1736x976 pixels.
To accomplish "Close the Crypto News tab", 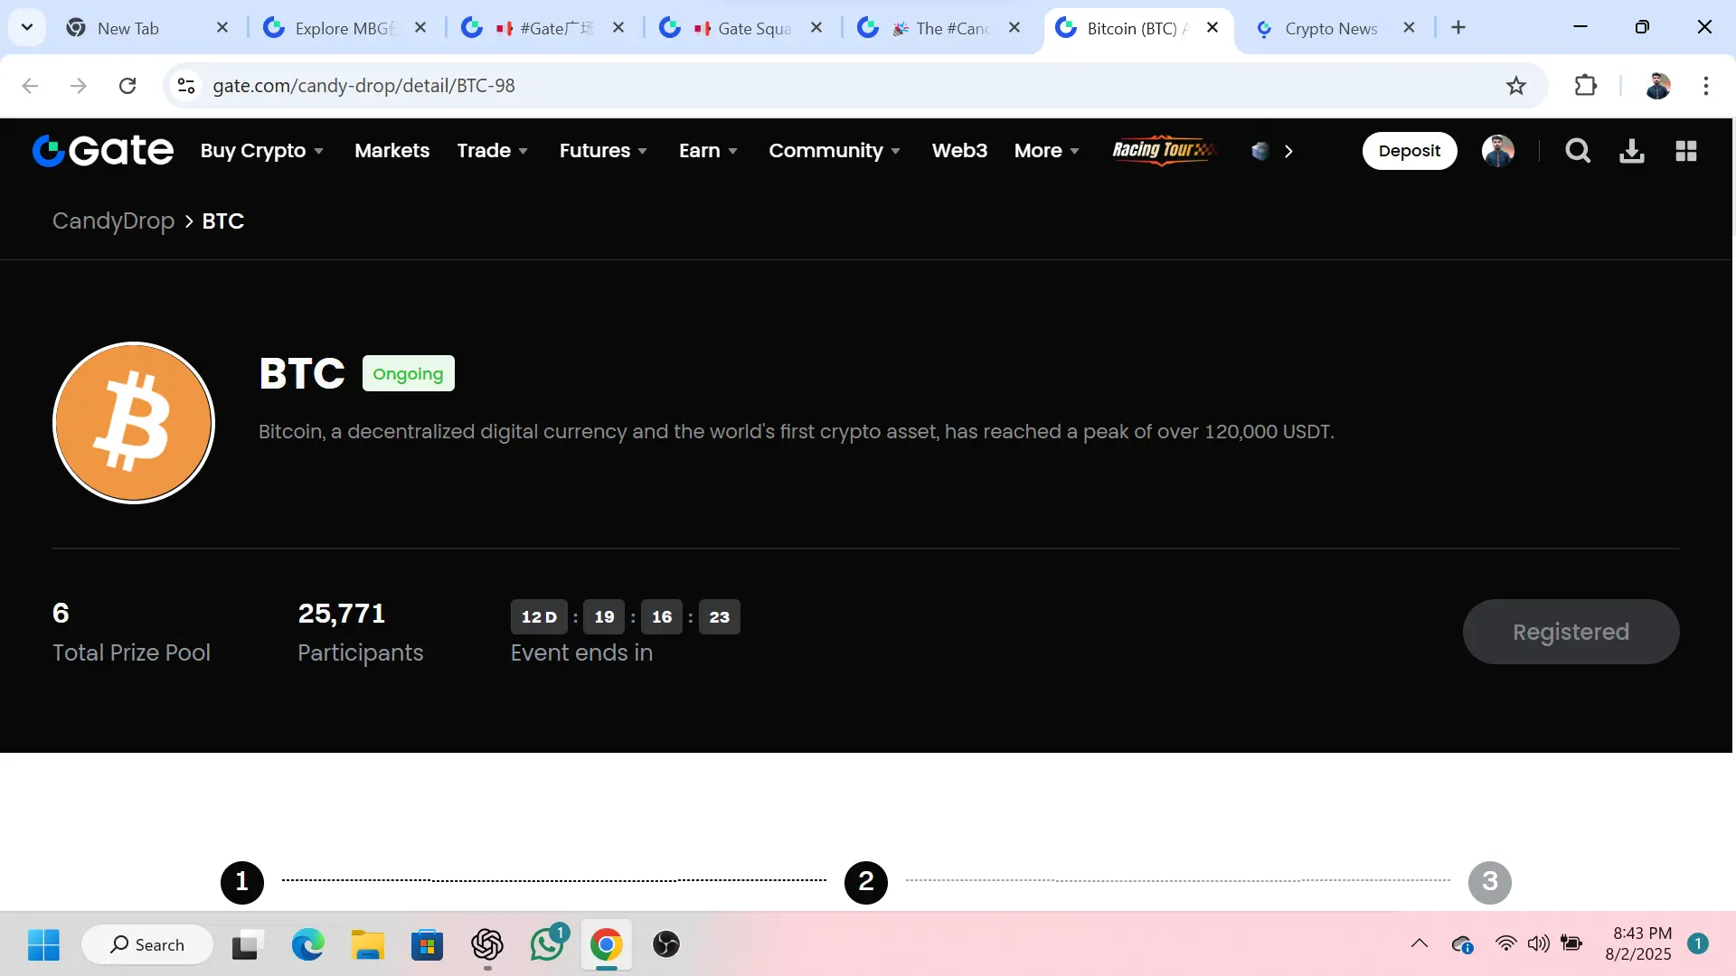I will tap(1409, 28).
